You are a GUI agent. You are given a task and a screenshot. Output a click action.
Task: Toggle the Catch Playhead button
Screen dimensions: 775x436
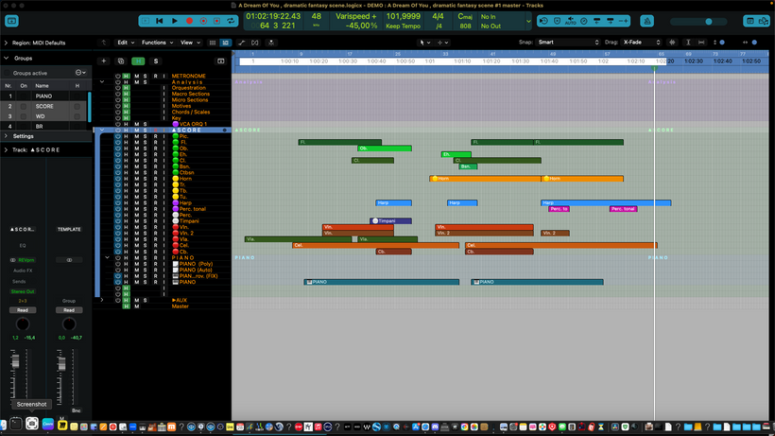coord(271,43)
